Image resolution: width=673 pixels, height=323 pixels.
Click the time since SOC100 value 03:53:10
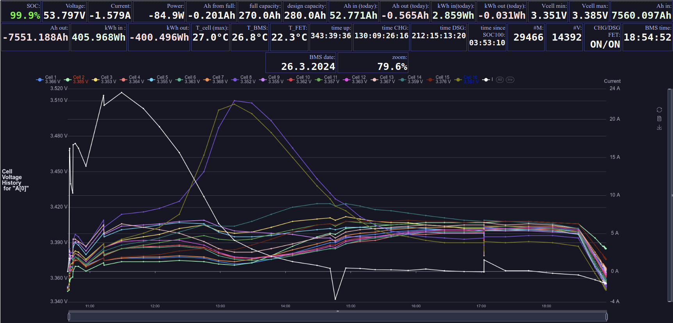click(x=487, y=43)
